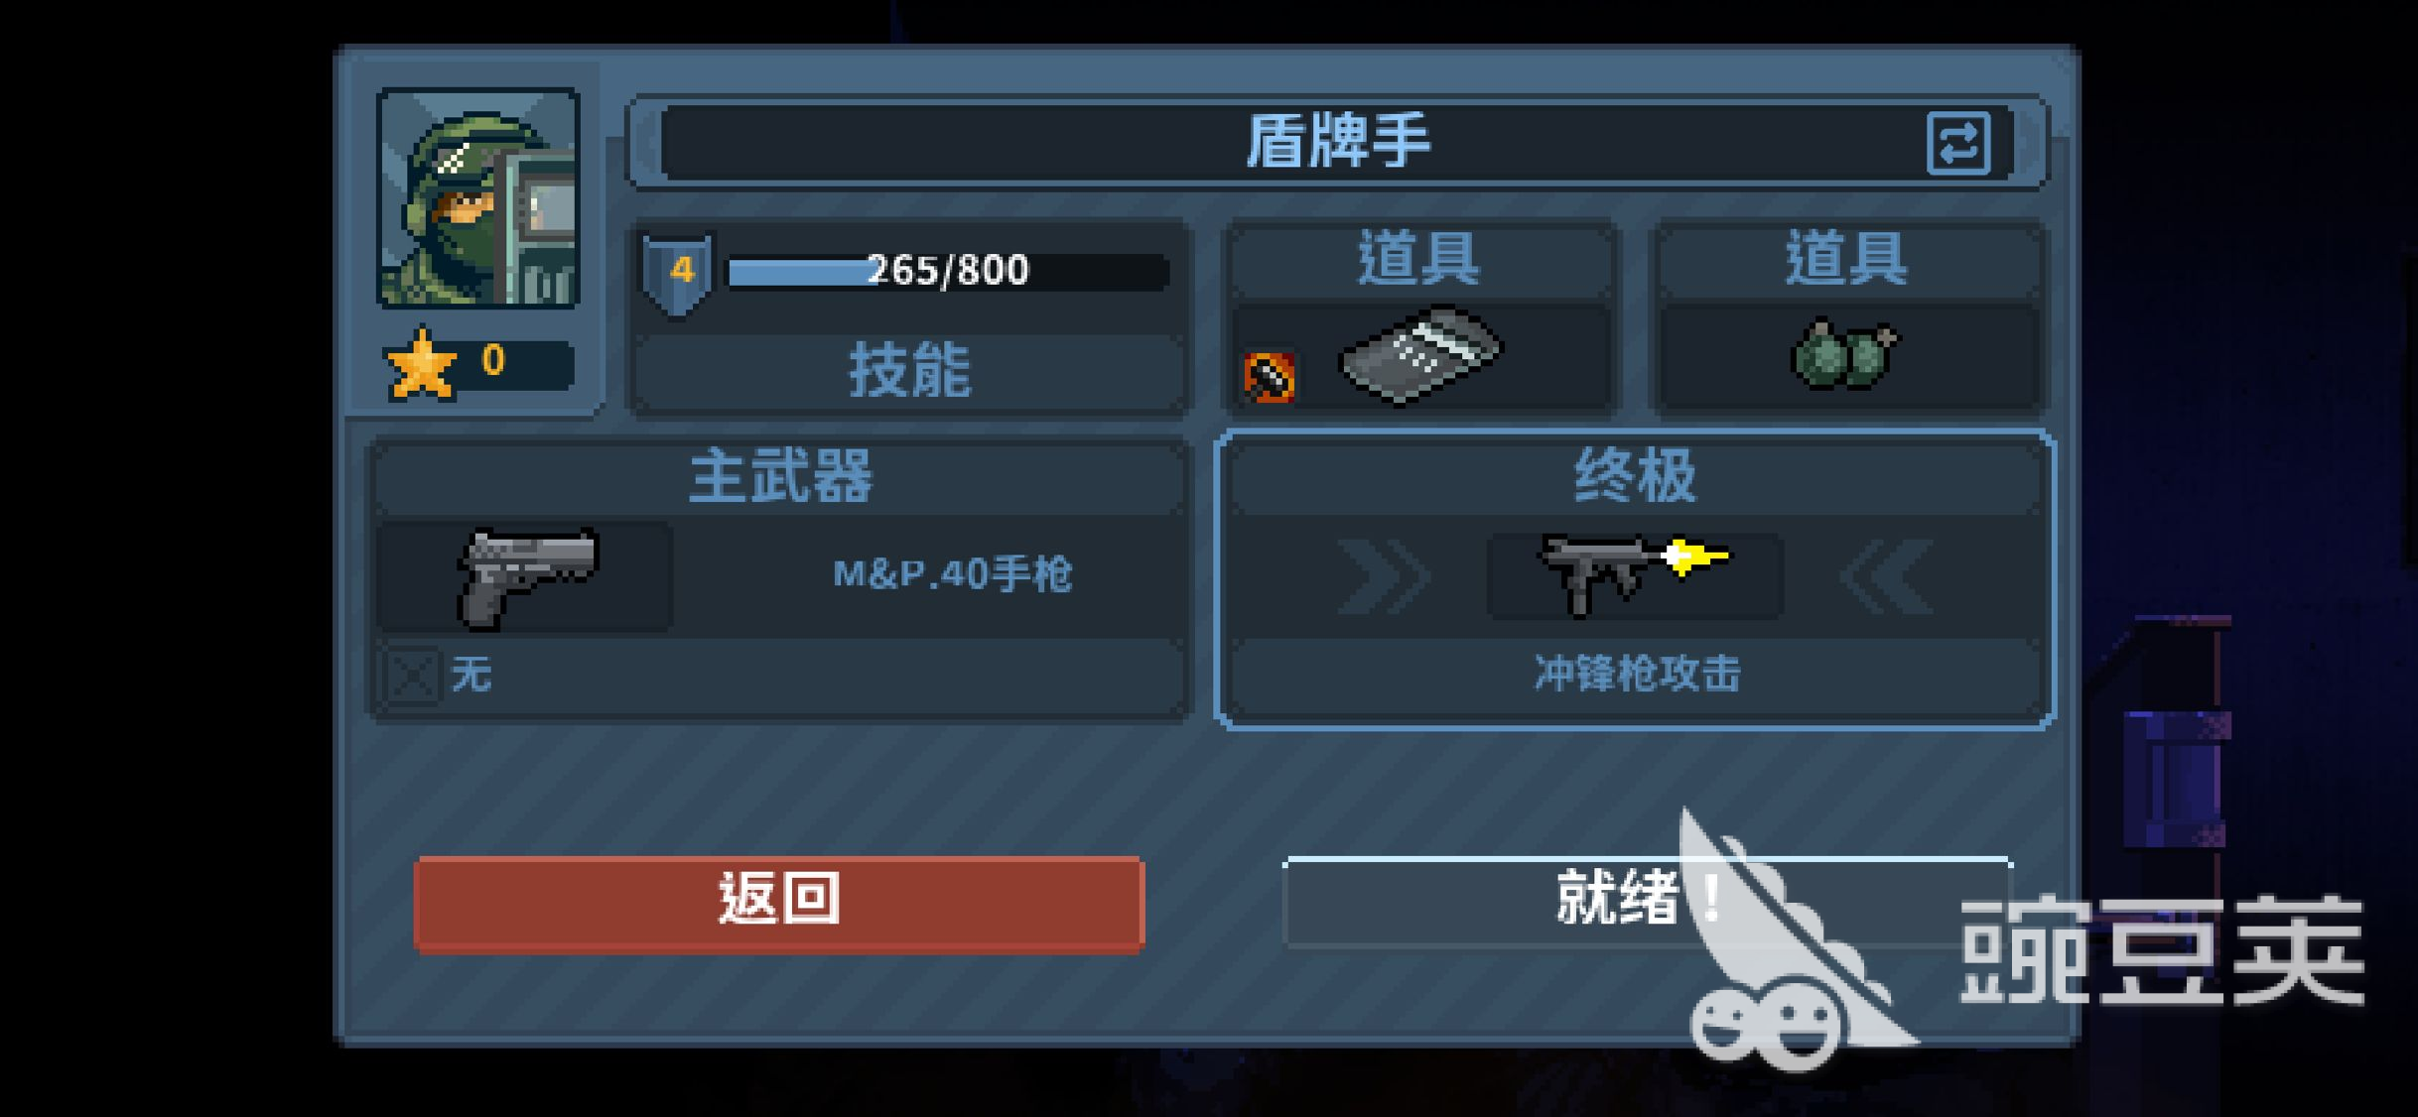This screenshot has height=1117, width=2418.
Task: Open the second 道具 item slot header
Action: point(1847,258)
